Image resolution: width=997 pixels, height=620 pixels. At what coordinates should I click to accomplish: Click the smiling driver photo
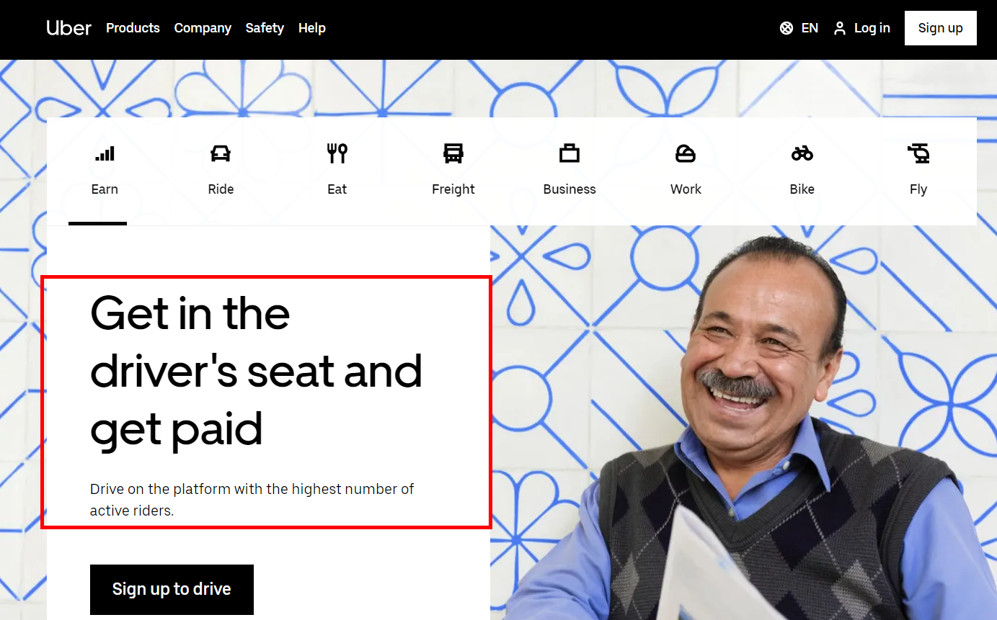[744, 423]
